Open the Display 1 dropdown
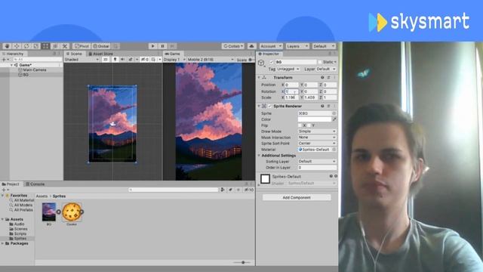The width and height of the screenshot is (483, 272). [174, 60]
